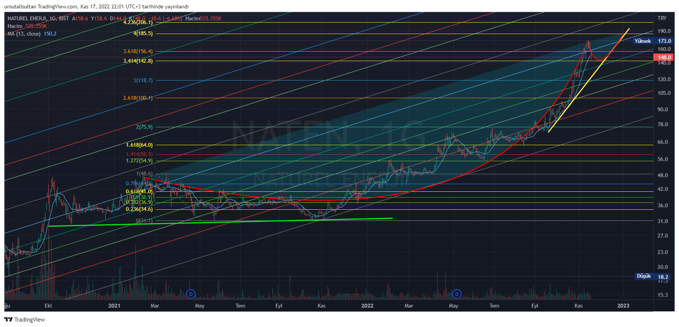Select the 0(31.1) Fibonacci level label
This screenshot has height=327, width=679.
tap(144, 220)
